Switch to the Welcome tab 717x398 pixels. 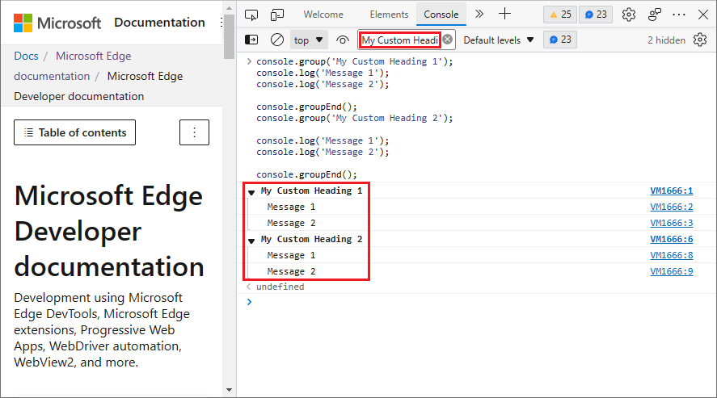point(323,15)
